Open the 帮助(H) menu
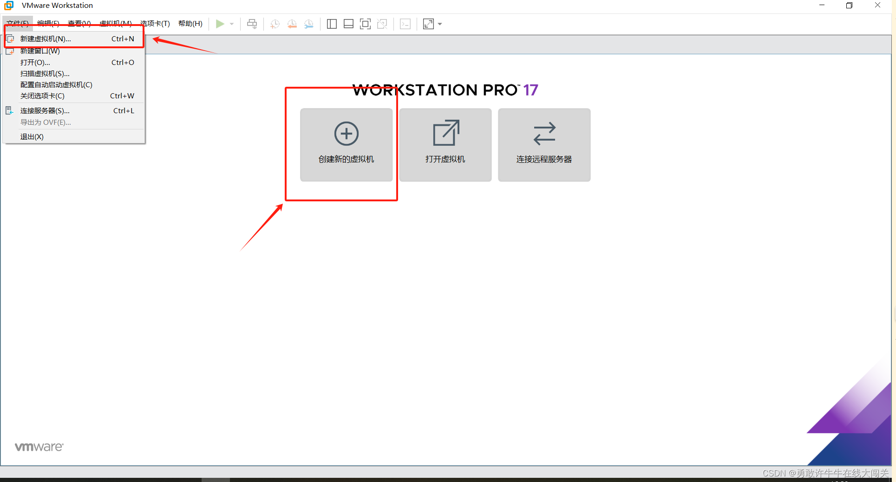The width and height of the screenshot is (896, 482). pos(190,24)
